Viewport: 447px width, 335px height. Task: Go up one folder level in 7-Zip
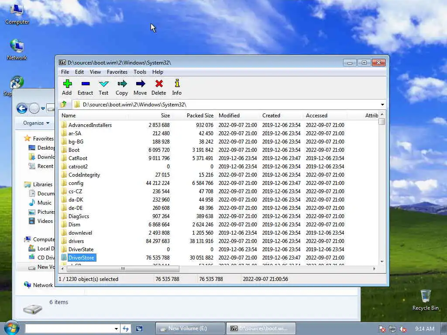coord(64,104)
